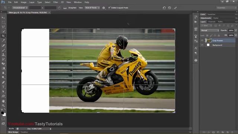Select the Rectangular Marquee tool

(3, 22)
